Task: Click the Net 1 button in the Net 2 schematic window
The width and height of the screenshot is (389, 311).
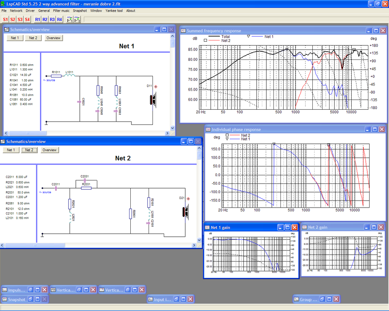Action: (x=11, y=150)
